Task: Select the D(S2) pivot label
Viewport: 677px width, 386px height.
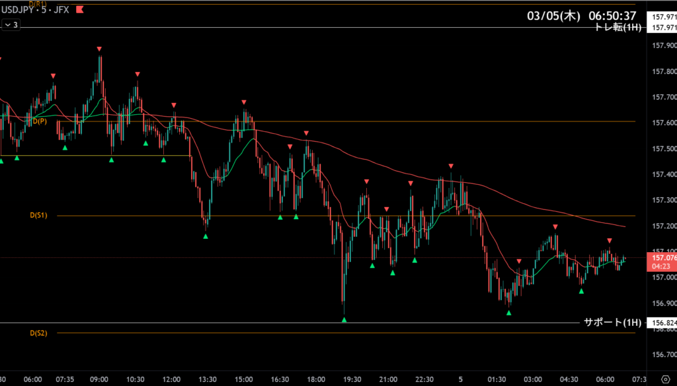Action: pos(38,333)
